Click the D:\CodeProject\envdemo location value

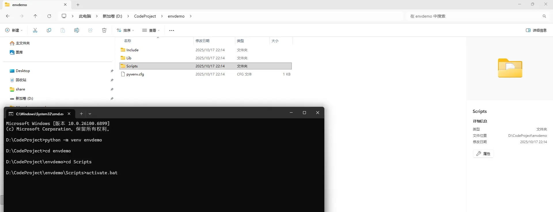coord(527,136)
